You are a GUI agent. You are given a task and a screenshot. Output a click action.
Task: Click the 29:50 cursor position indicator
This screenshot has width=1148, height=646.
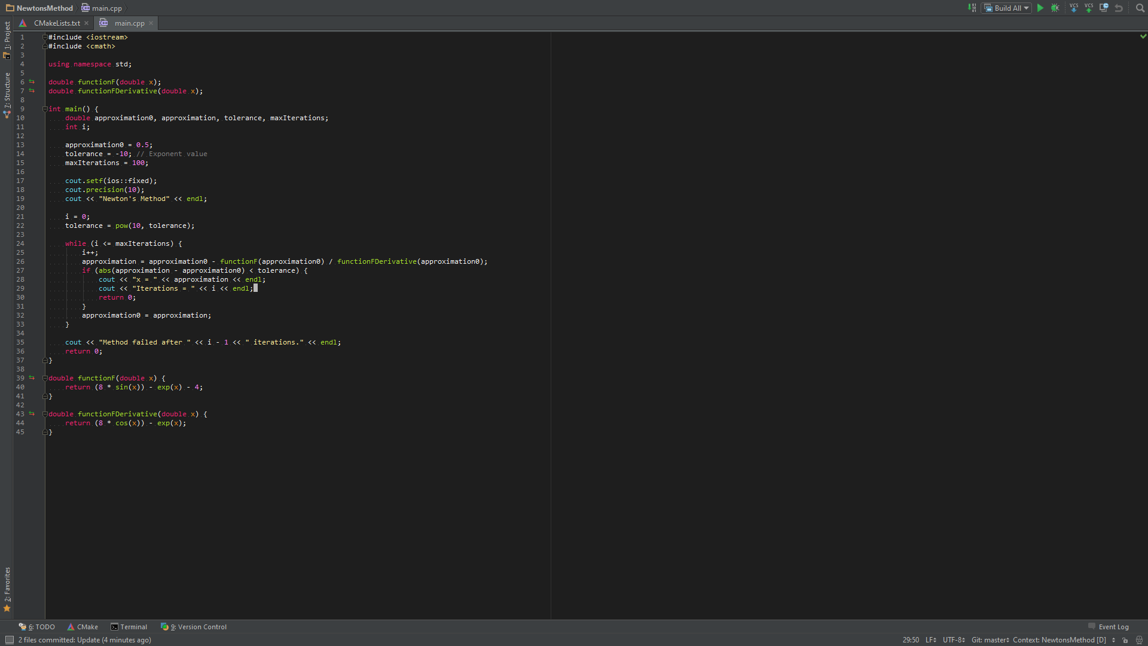pyautogui.click(x=911, y=640)
